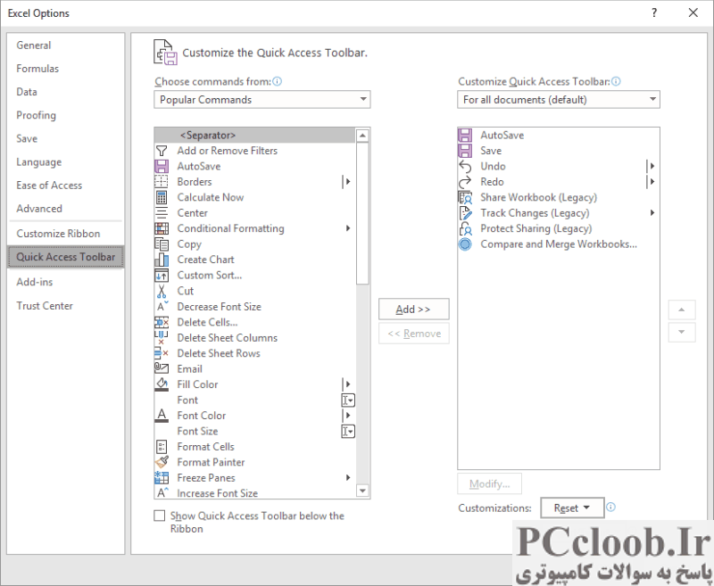The width and height of the screenshot is (714, 586).
Task: Click the Create Chart icon
Action: coord(162,260)
